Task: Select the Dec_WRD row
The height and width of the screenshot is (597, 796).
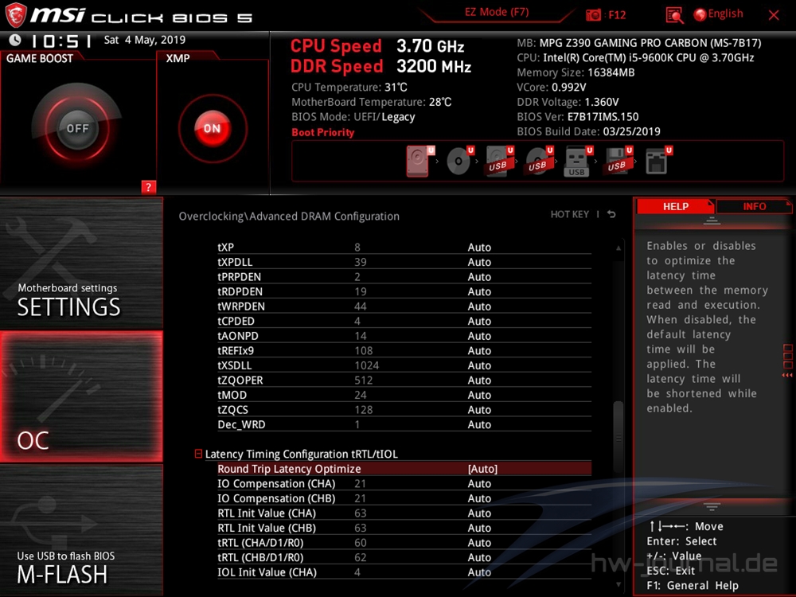Action: (x=404, y=424)
